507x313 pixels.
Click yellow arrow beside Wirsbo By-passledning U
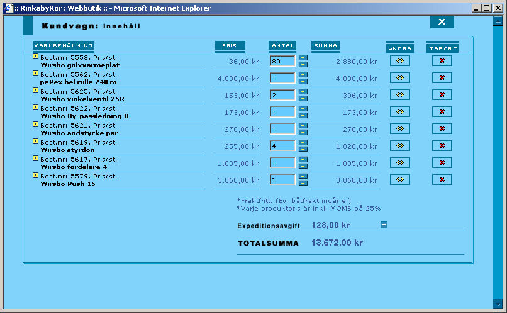click(36, 107)
